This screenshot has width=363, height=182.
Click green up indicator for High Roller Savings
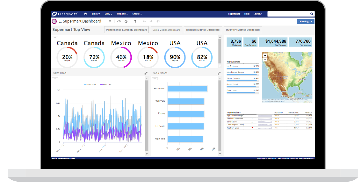252,116
